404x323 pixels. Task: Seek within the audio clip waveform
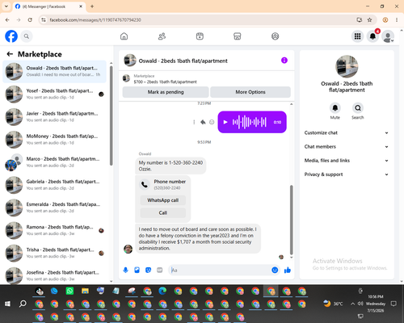coord(250,122)
